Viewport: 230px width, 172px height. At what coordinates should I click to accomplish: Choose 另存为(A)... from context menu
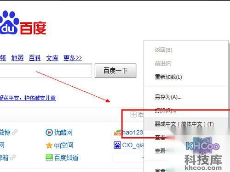[168, 97]
